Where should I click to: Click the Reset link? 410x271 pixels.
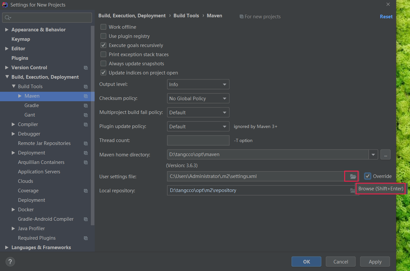coord(386,17)
